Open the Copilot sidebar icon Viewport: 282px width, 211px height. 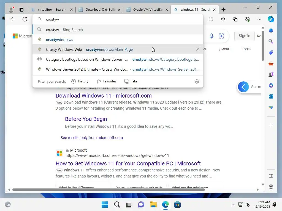pyautogui.click(x=271, y=19)
